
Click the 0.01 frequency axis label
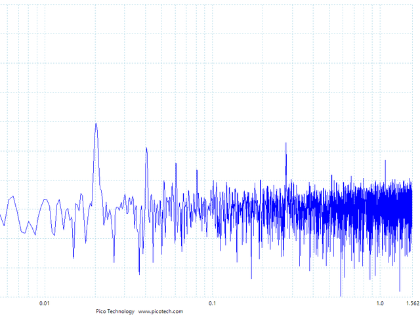point(45,303)
